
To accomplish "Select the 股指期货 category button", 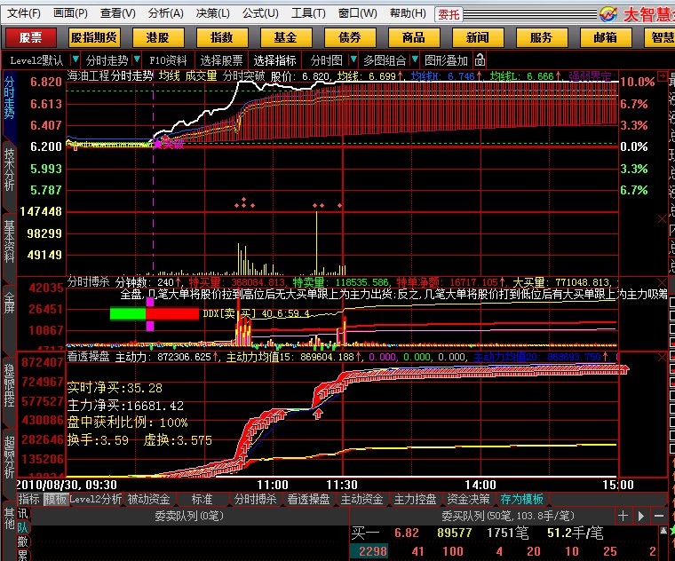I will click(x=94, y=38).
